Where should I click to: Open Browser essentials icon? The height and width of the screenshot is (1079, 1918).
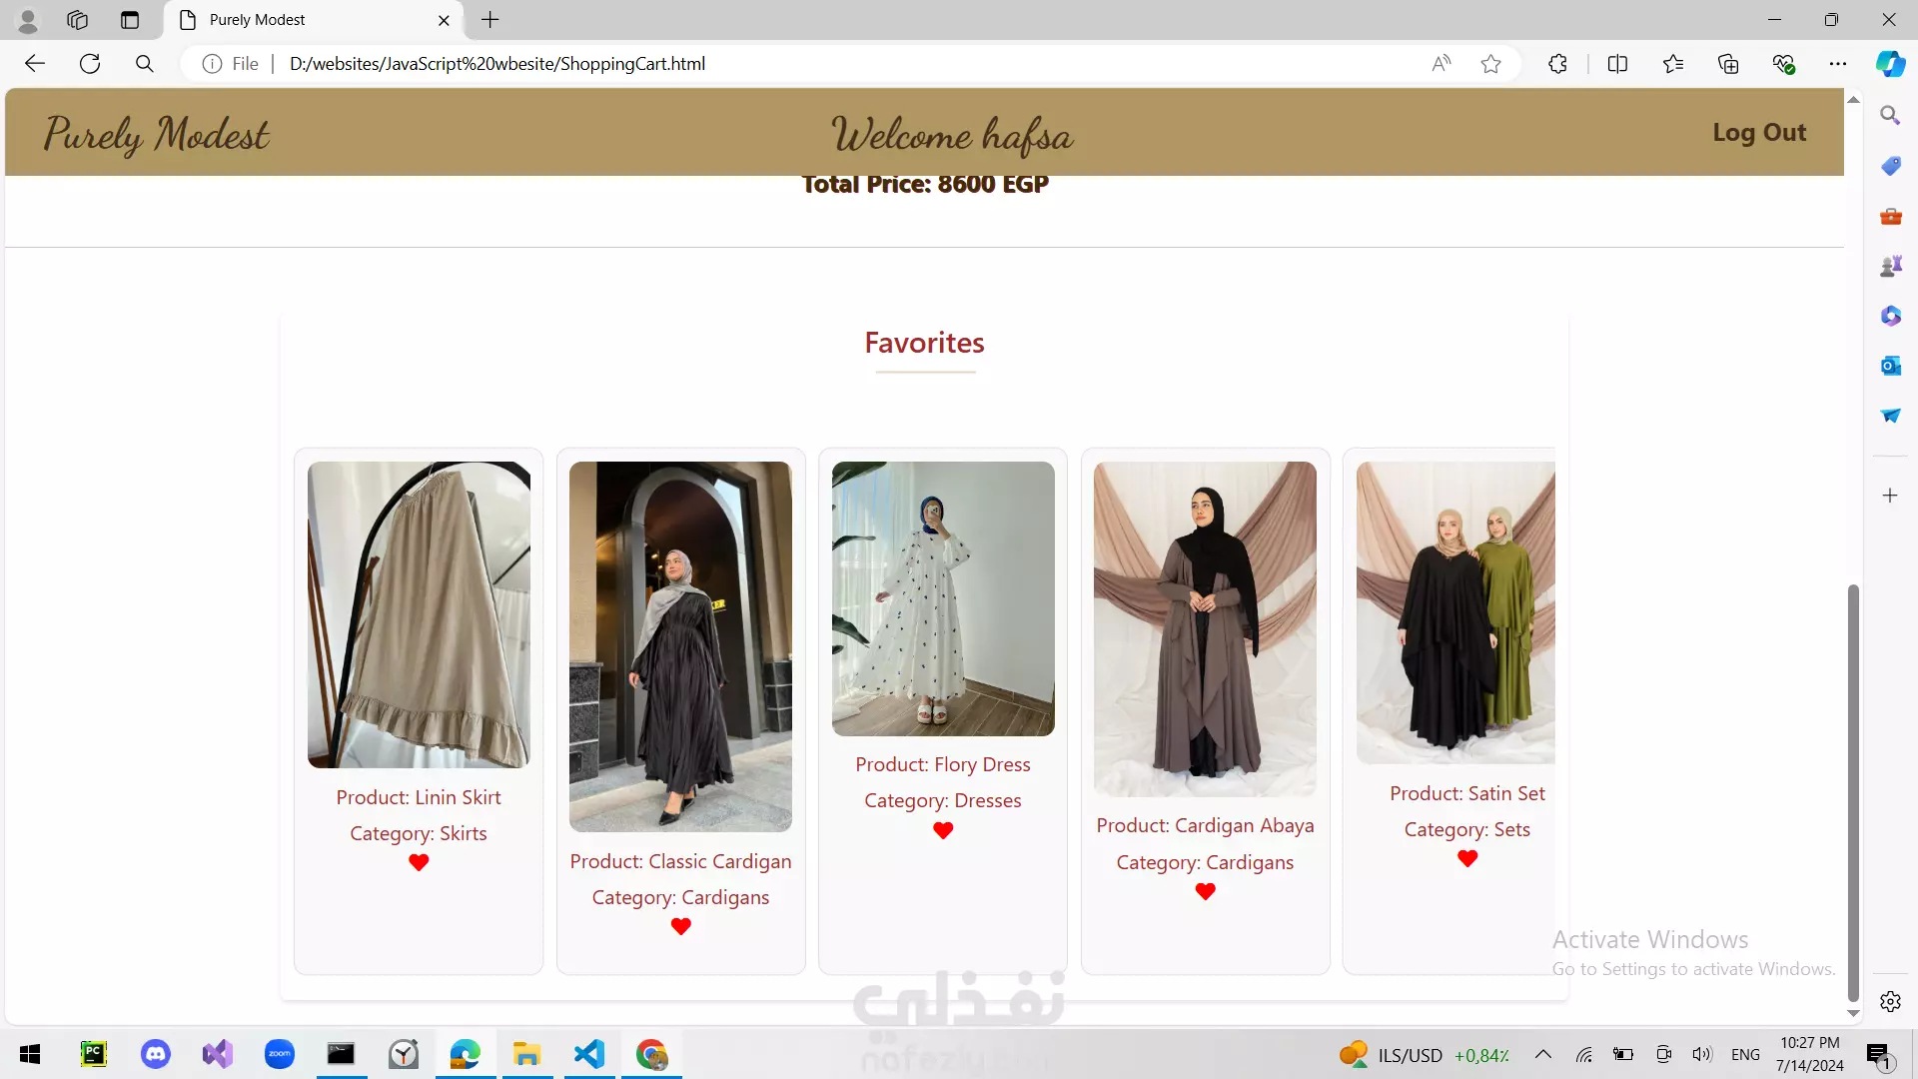point(1784,64)
